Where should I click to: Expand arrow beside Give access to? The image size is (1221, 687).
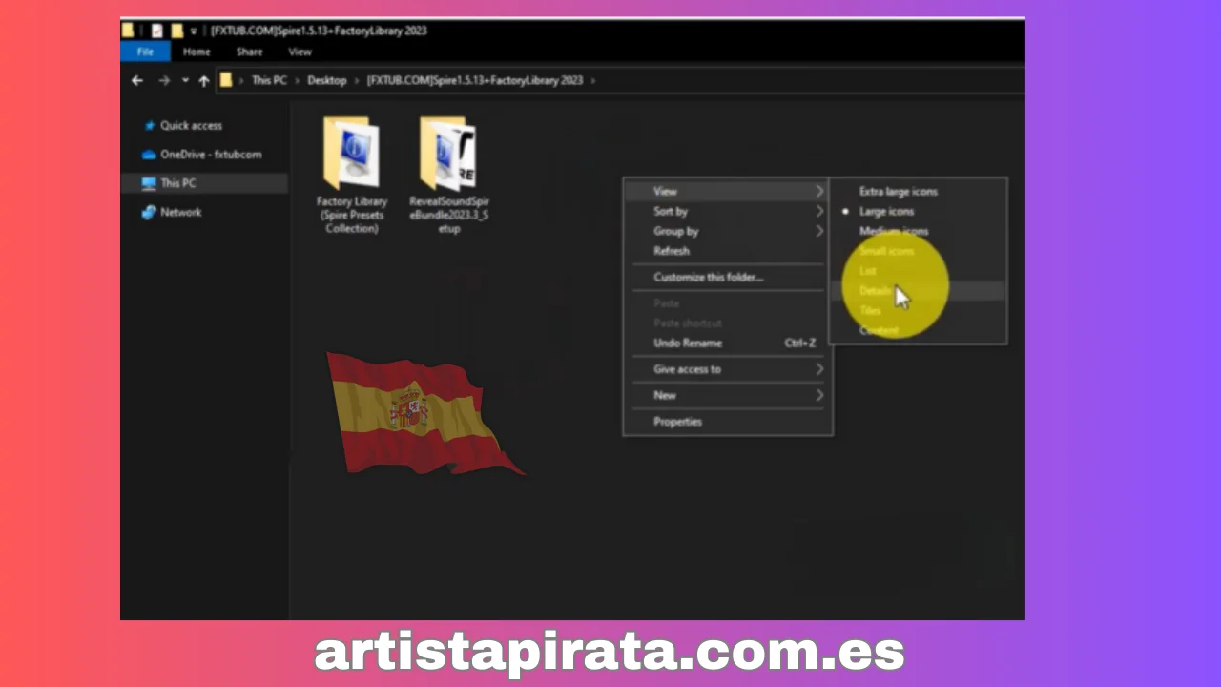click(x=819, y=369)
